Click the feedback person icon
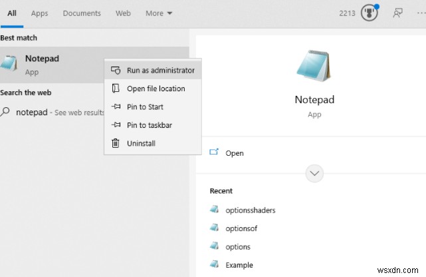426x277 pixels. (398, 13)
